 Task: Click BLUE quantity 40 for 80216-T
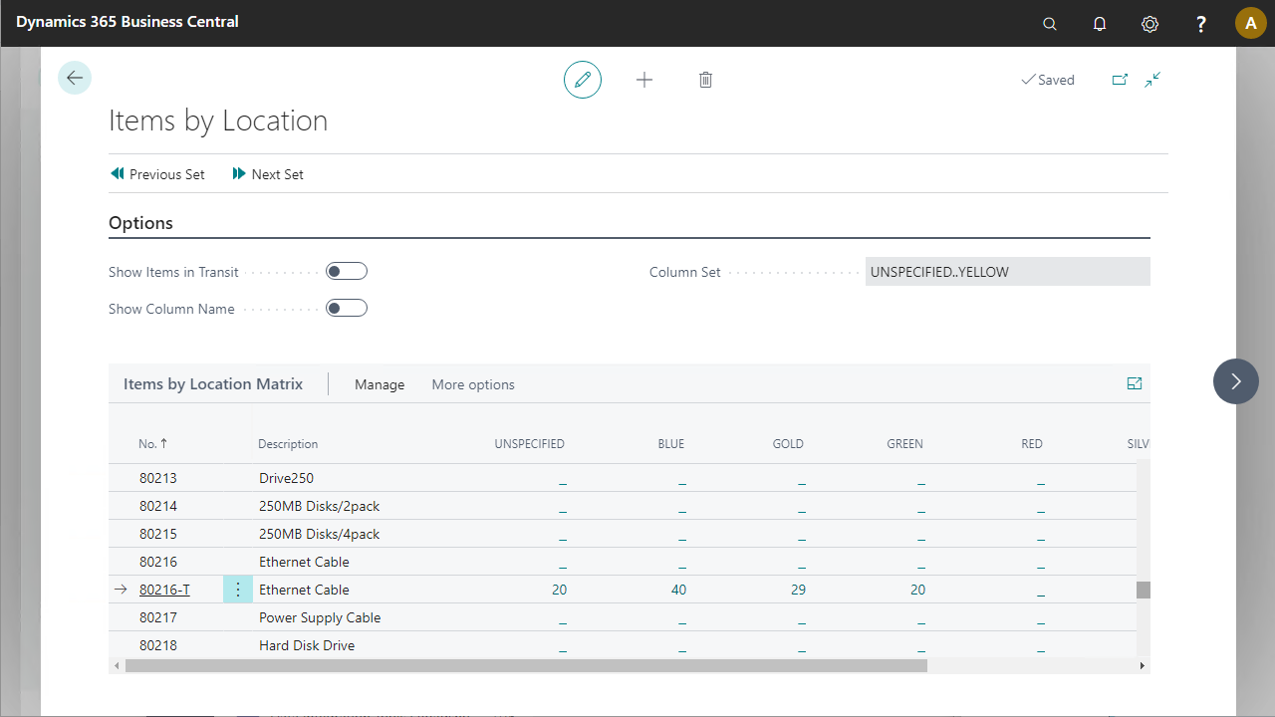click(678, 590)
